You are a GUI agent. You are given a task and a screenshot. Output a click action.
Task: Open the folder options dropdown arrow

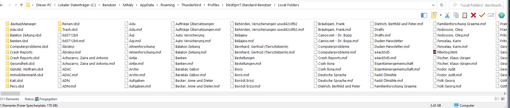[441, 15]
